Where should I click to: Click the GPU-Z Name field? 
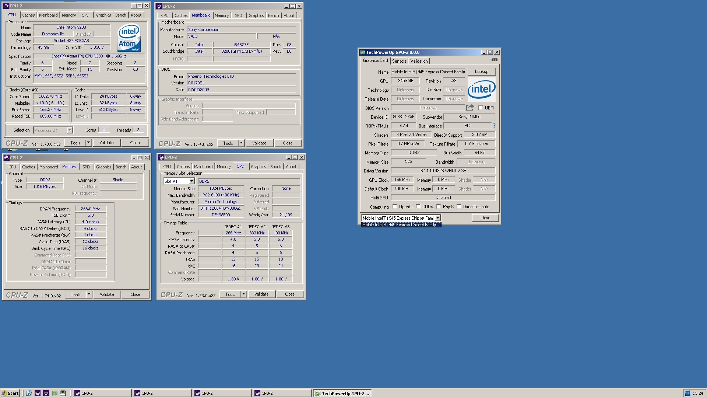428,72
